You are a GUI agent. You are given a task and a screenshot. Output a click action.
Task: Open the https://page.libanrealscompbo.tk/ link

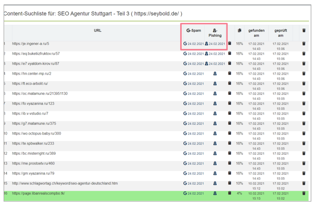(x=38, y=193)
